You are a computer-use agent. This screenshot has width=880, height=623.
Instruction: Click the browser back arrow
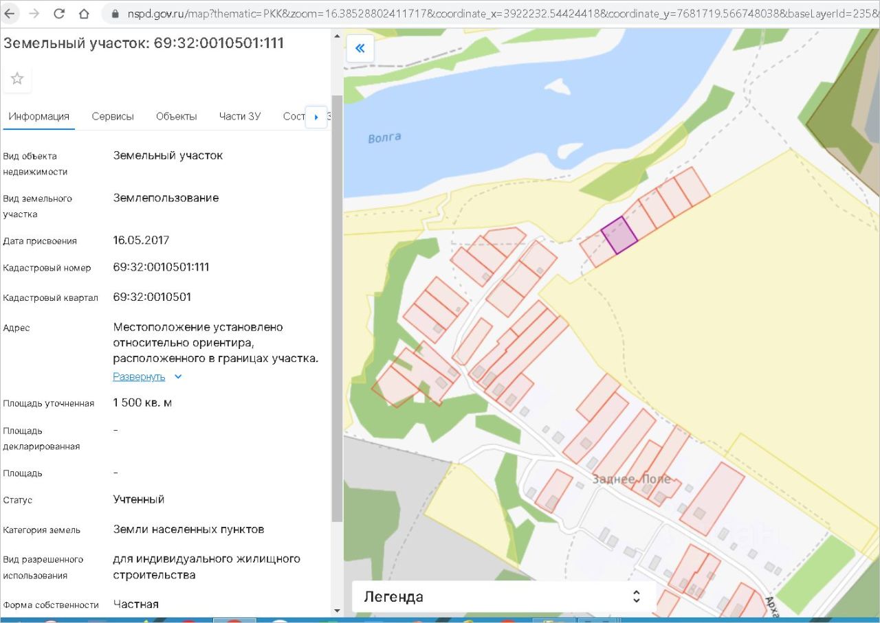click(10, 13)
